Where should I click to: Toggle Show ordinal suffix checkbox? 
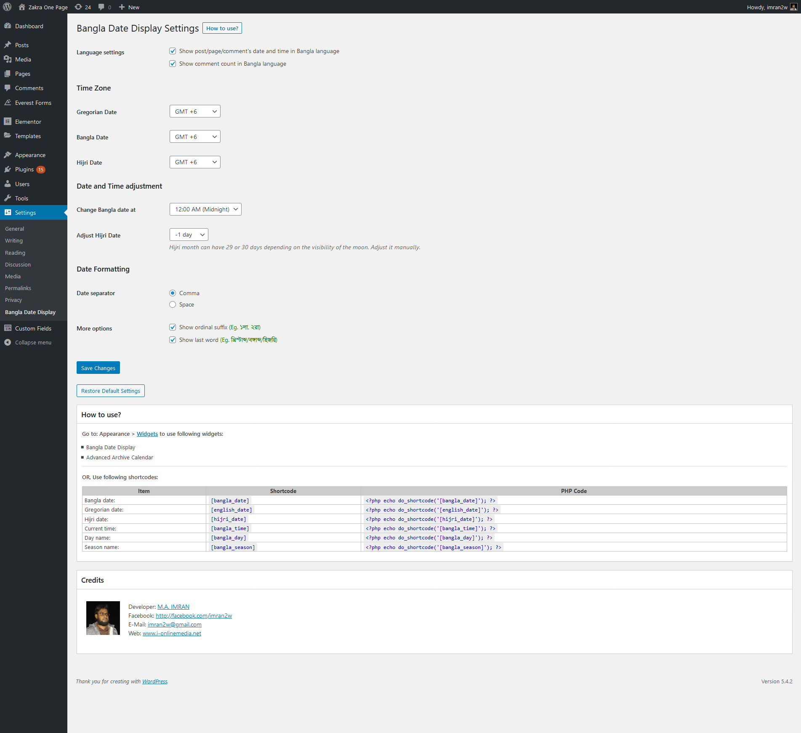173,327
